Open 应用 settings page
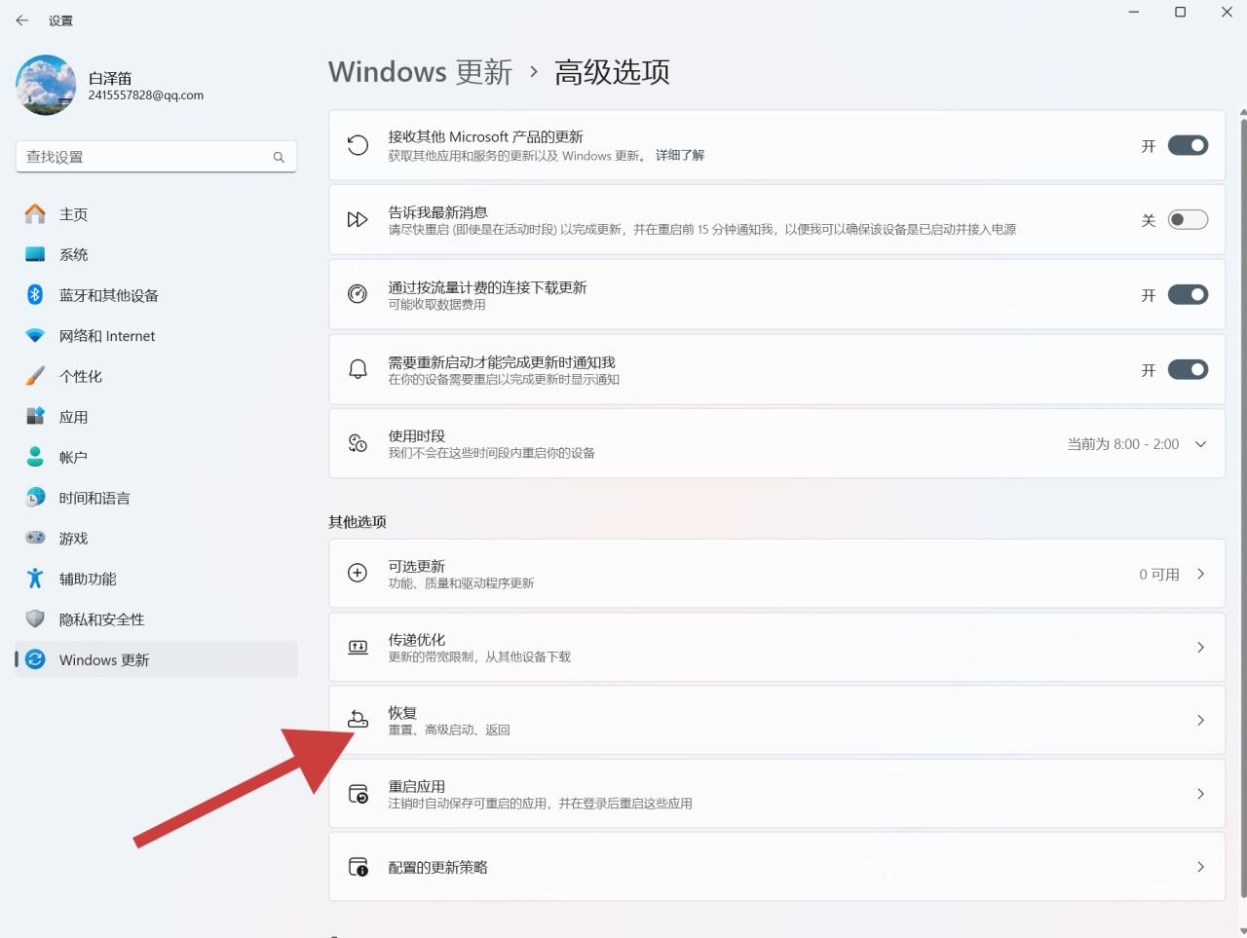This screenshot has height=938, width=1247. [x=156, y=417]
